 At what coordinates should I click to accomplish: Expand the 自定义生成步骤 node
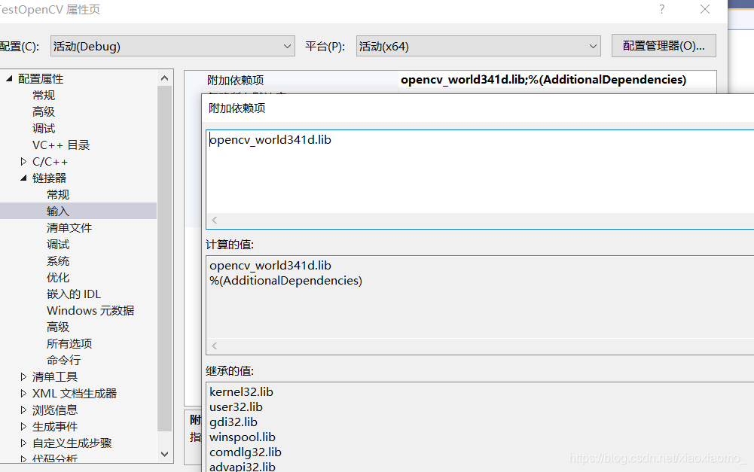click(x=23, y=443)
